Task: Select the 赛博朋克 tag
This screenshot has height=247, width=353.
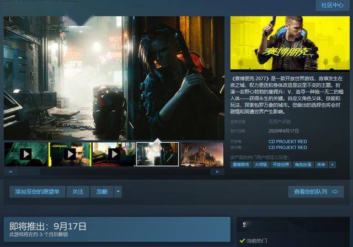Action: coord(241,165)
